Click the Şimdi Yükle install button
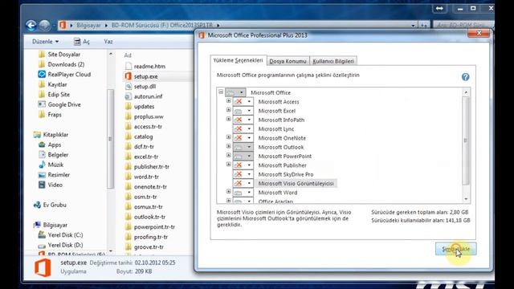The image size is (514, 289). pyautogui.click(x=455, y=249)
